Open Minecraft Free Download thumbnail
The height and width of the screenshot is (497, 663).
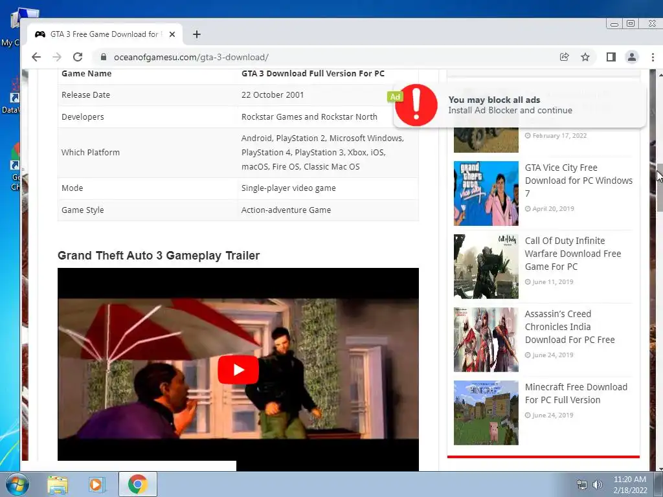(486, 412)
